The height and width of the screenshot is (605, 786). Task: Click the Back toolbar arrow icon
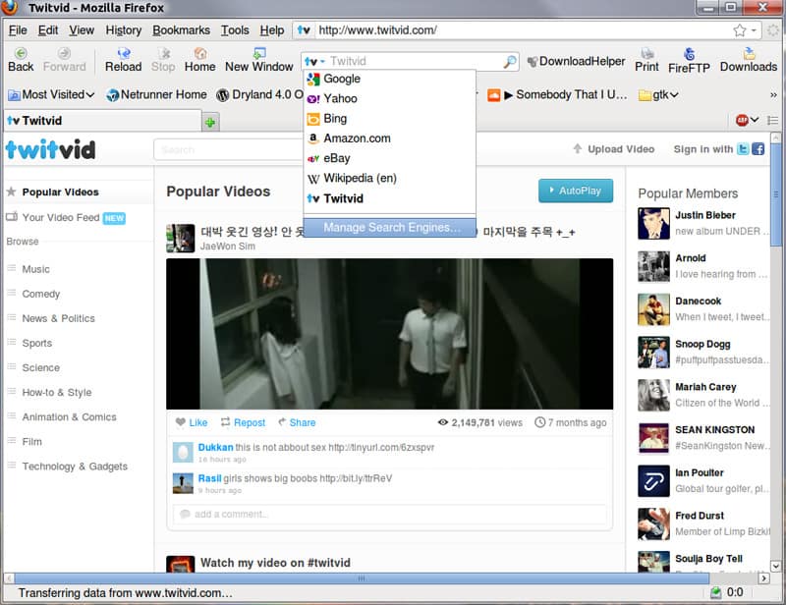click(x=21, y=53)
